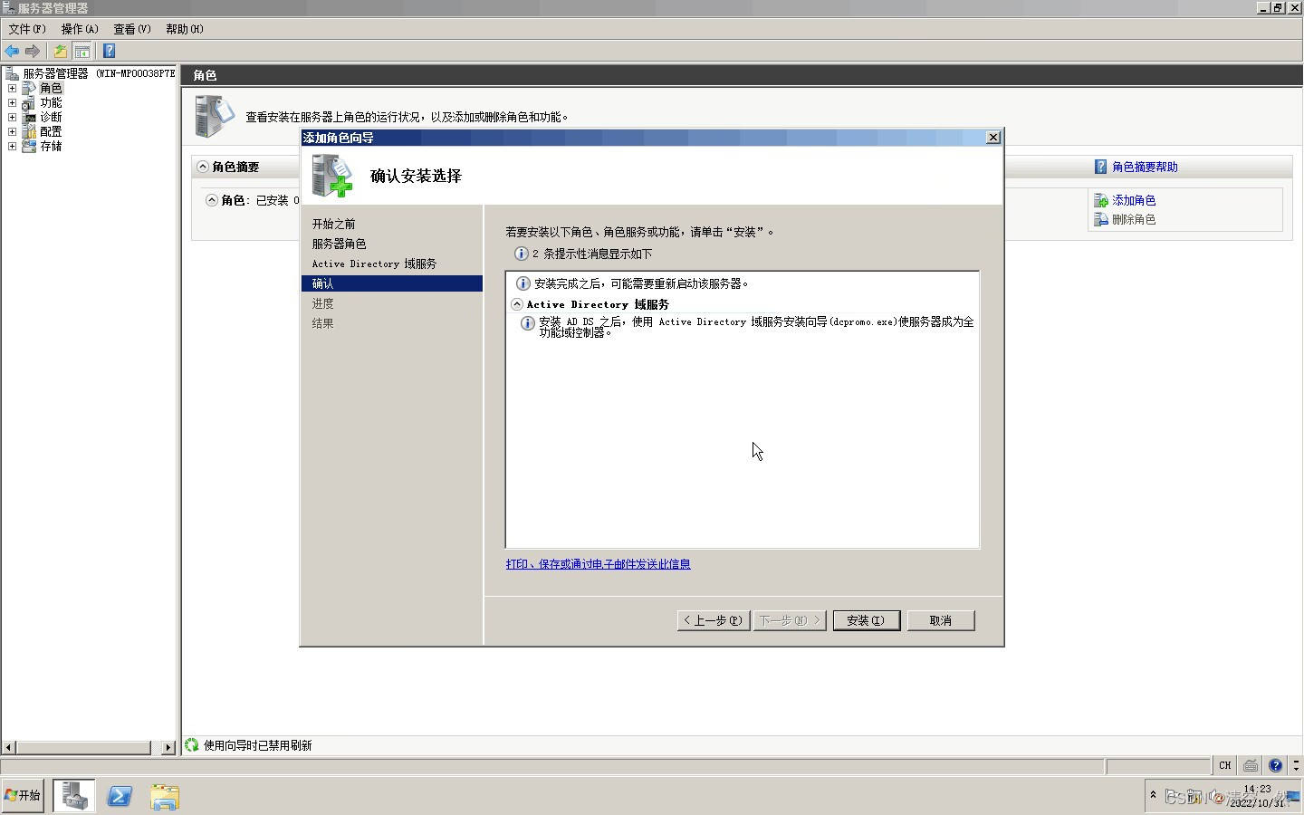
Task: Open the 帮助(H) menu
Action: (x=185, y=29)
